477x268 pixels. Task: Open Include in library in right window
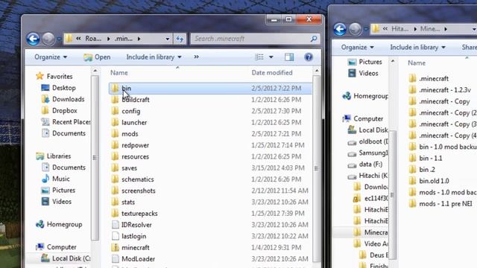417,48
